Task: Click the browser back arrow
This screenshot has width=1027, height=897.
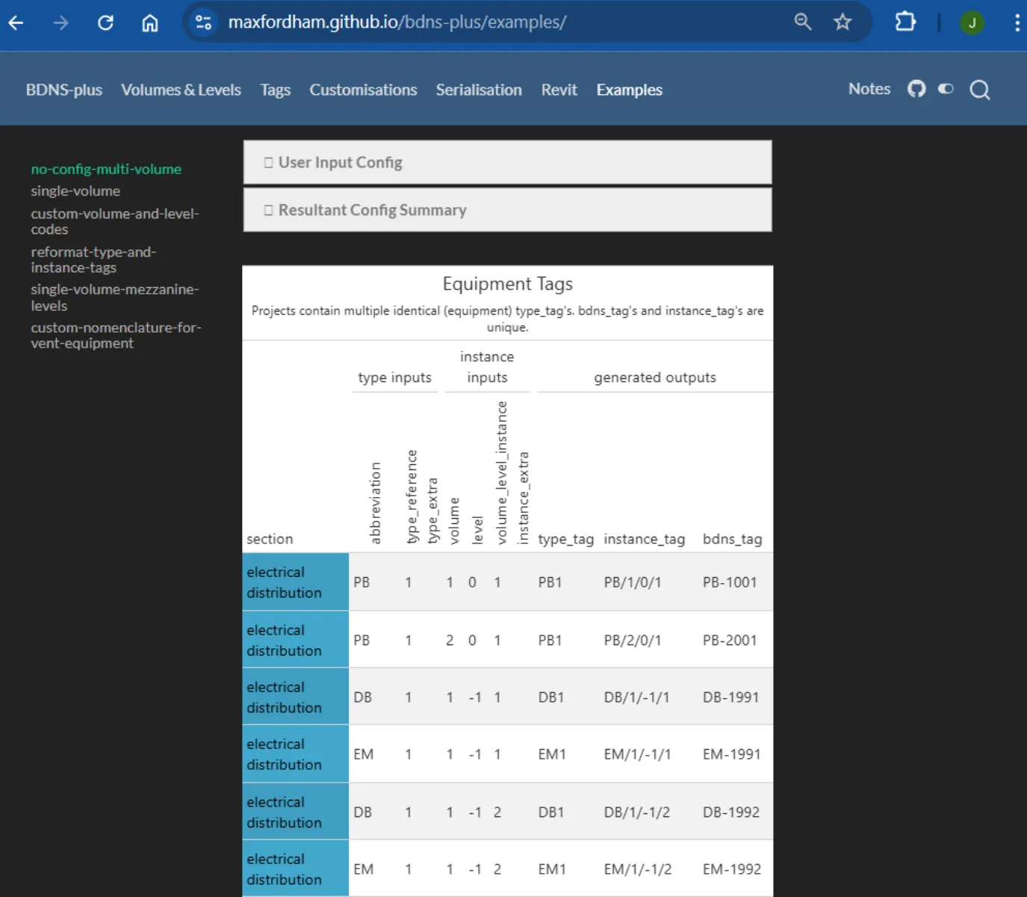Action: [x=16, y=22]
